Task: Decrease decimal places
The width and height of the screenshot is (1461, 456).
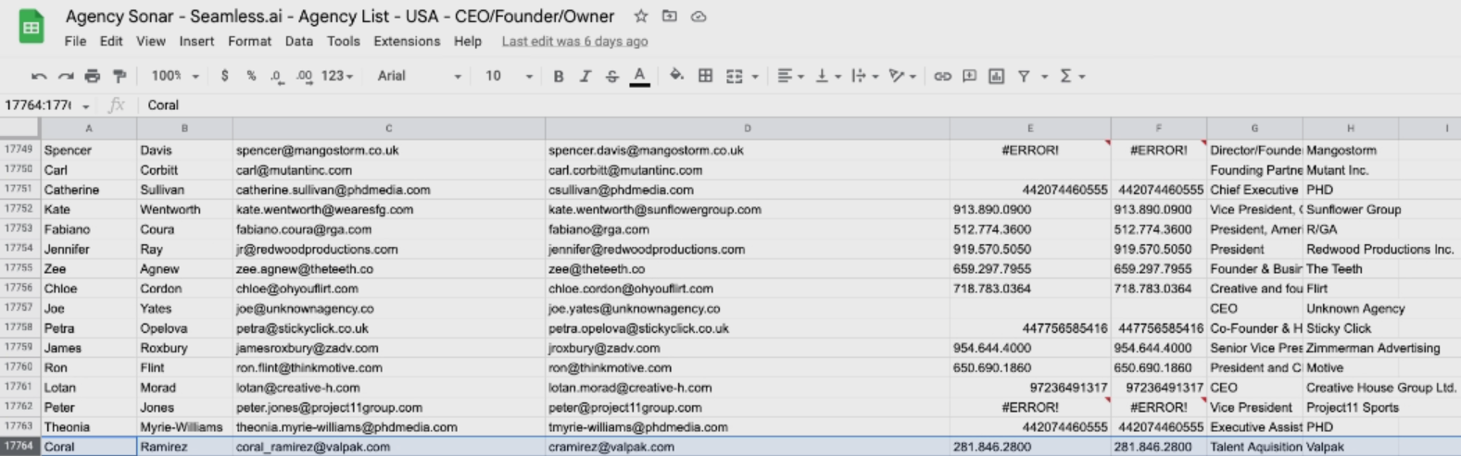Action: click(x=277, y=76)
